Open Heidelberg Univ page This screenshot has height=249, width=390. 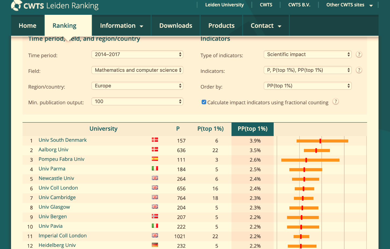57,245
